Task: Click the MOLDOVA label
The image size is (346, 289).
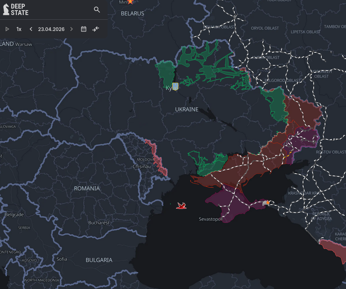Action: (x=146, y=160)
